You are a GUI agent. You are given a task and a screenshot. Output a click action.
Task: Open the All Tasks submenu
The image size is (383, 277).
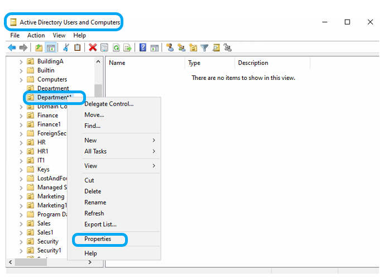(114, 151)
